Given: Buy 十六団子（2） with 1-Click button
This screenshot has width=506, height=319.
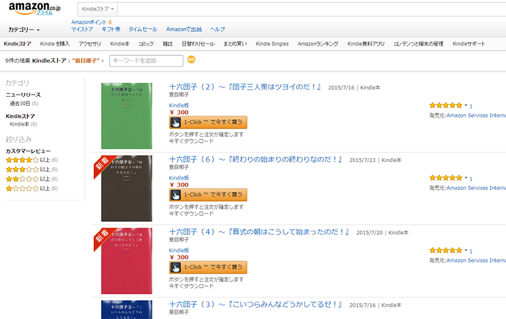Looking at the screenshot, I should 208,123.
